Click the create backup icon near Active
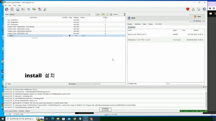Screen dimensions: 216x121 111,14
